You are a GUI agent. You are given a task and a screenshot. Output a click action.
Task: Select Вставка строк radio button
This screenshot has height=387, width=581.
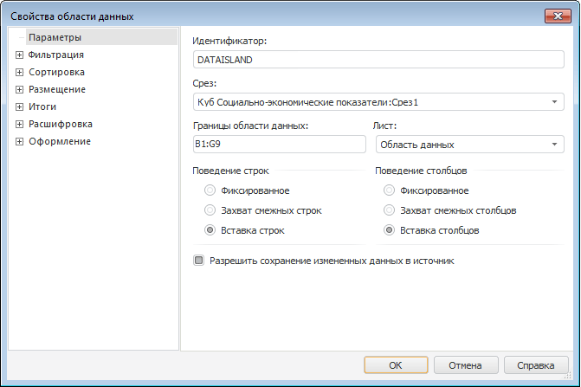[210, 230]
